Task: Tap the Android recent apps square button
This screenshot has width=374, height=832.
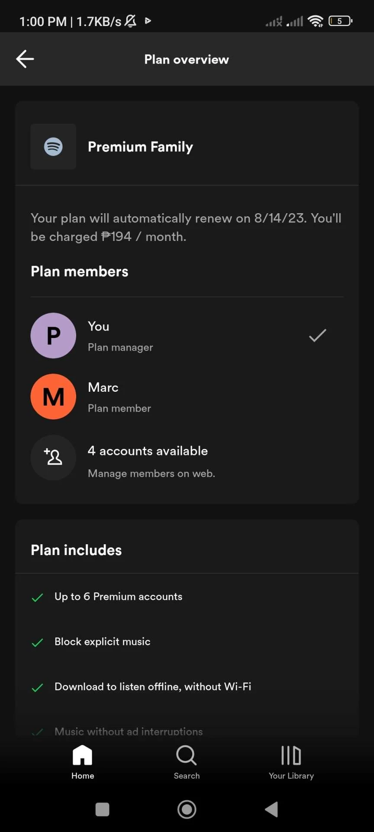Action: tap(102, 809)
